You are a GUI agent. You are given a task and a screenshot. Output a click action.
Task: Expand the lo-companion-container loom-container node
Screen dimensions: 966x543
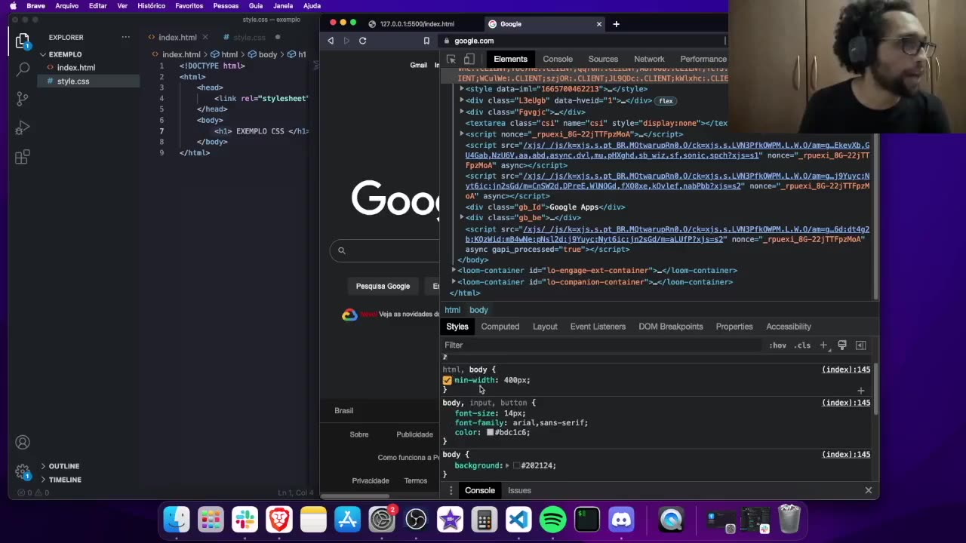click(x=454, y=281)
